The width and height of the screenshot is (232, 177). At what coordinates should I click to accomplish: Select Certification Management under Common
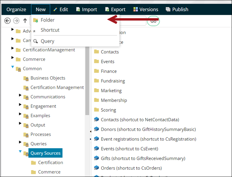pos(57,88)
